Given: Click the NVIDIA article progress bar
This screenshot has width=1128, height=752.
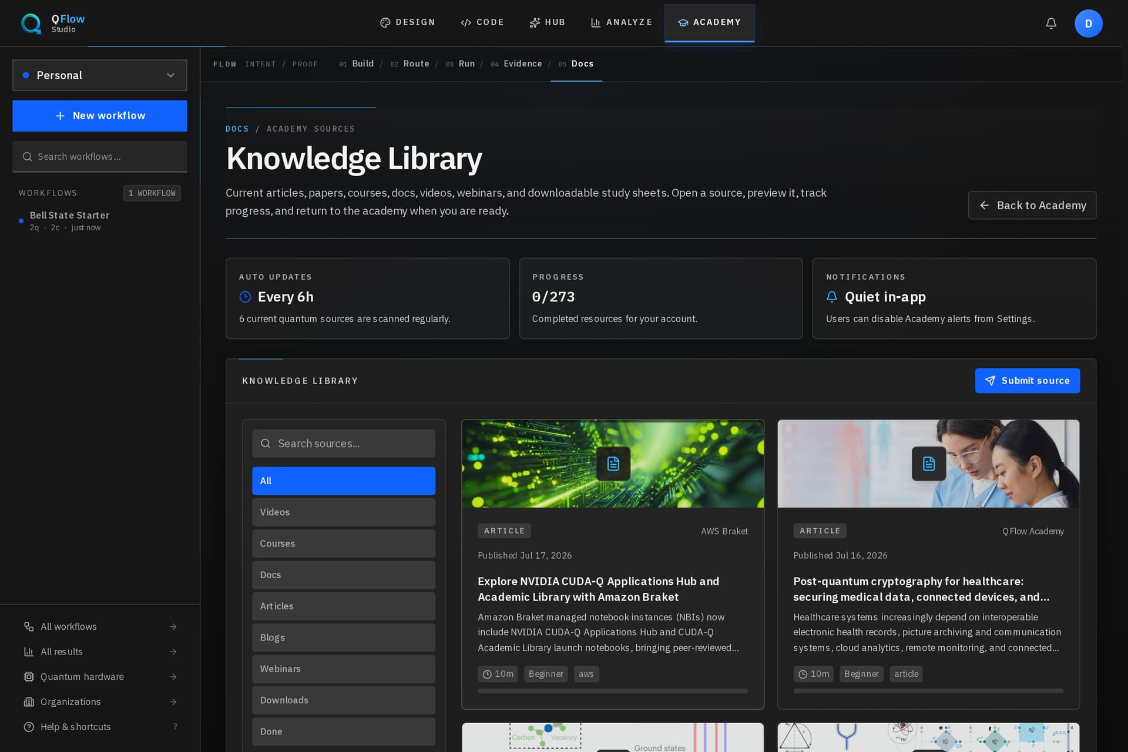Looking at the screenshot, I should (613, 691).
